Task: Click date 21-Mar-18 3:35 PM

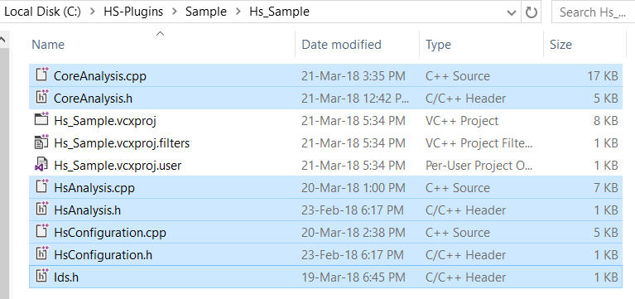Action: pos(354,76)
